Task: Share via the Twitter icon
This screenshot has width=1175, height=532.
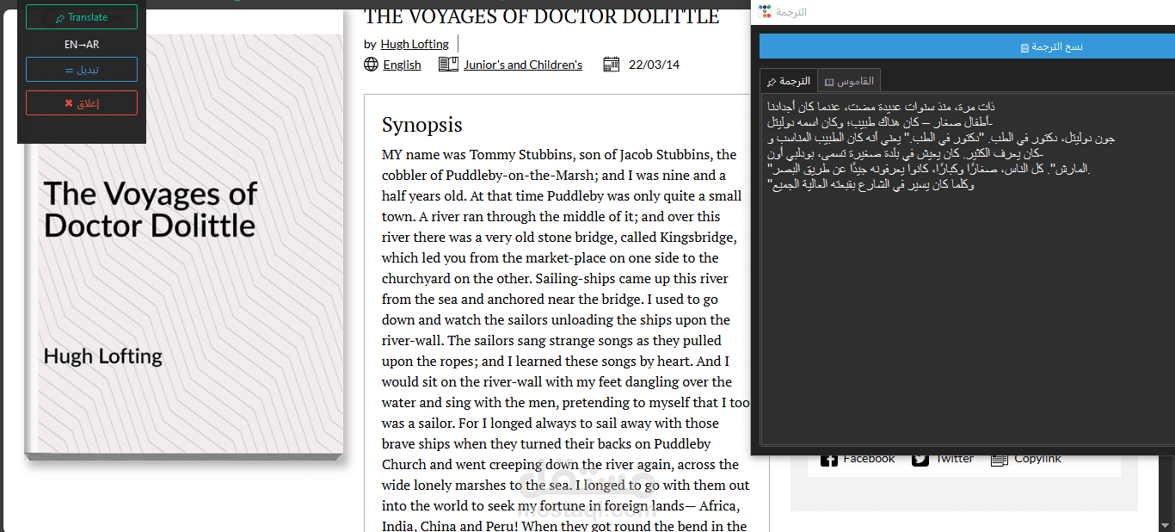Action: (x=920, y=458)
